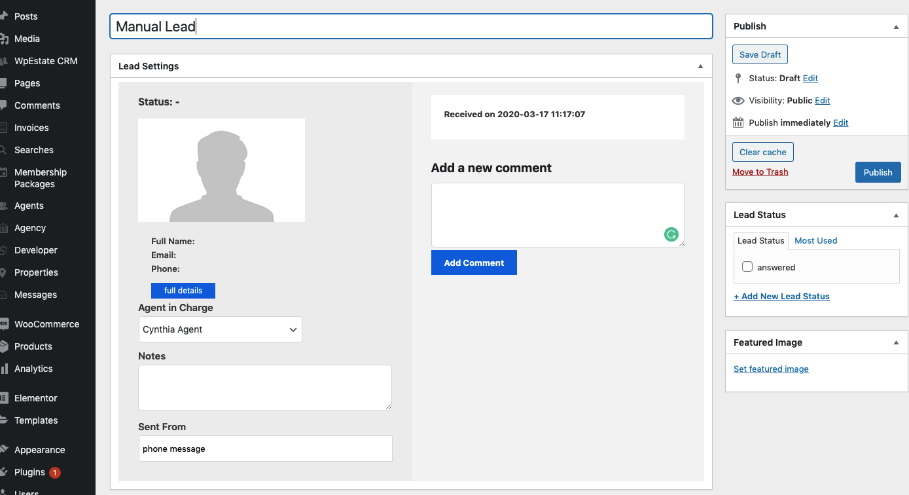
Task: Collapse the Publish panel
Action: pos(896,26)
